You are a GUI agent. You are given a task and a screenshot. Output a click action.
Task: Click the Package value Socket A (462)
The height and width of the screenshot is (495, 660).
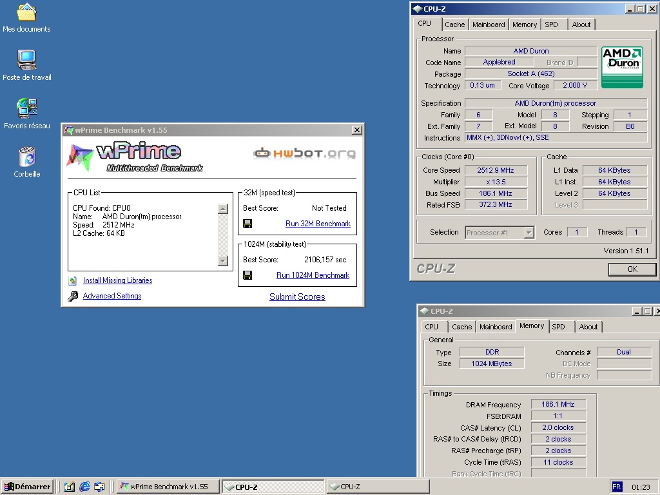coord(531,73)
